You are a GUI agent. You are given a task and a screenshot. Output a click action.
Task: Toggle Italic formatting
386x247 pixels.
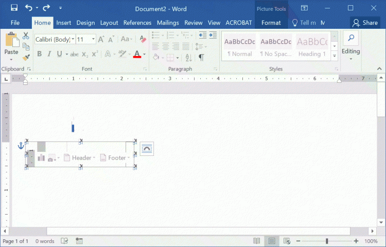click(x=49, y=54)
